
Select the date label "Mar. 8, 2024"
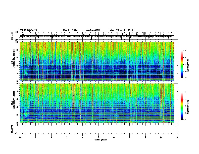(x=70, y=30)
